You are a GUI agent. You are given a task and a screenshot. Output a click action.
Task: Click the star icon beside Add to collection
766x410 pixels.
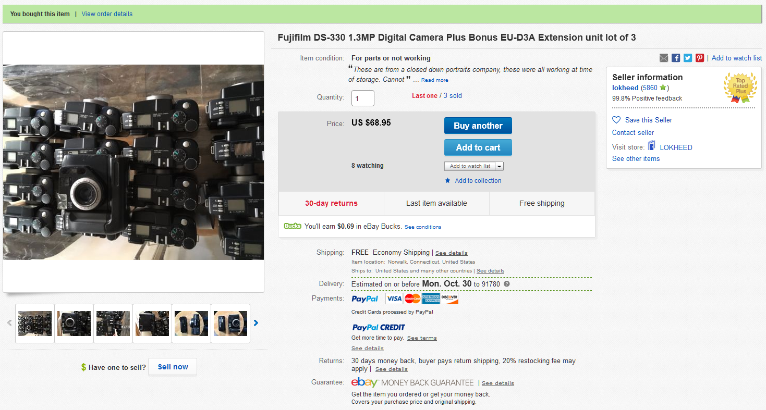tap(447, 181)
